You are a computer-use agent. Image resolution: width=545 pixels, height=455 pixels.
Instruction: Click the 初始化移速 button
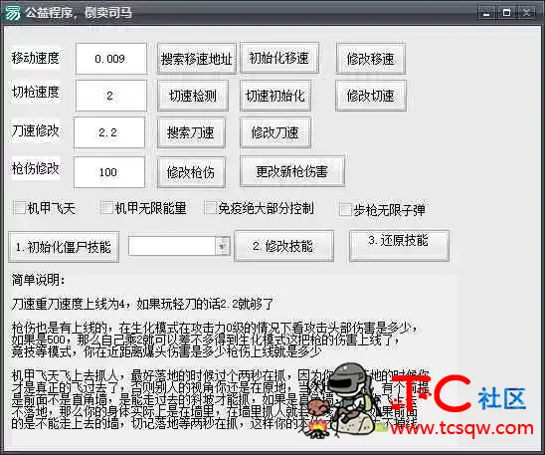tap(279, 58)
